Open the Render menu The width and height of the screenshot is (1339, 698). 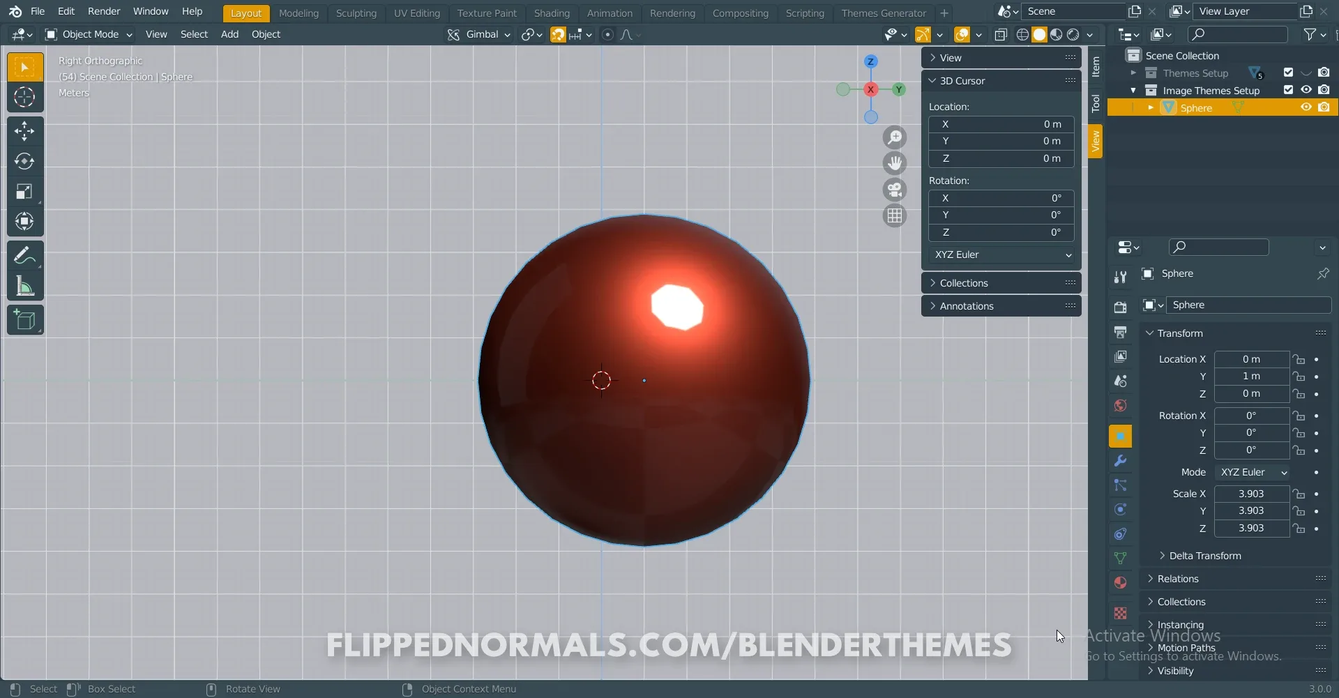tap(104, 11)
